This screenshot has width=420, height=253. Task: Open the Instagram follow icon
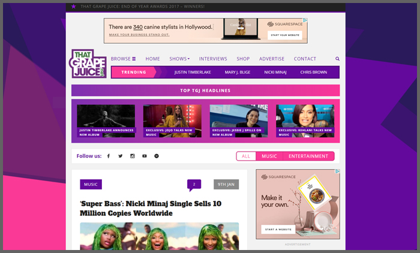[x=133, y=156]
